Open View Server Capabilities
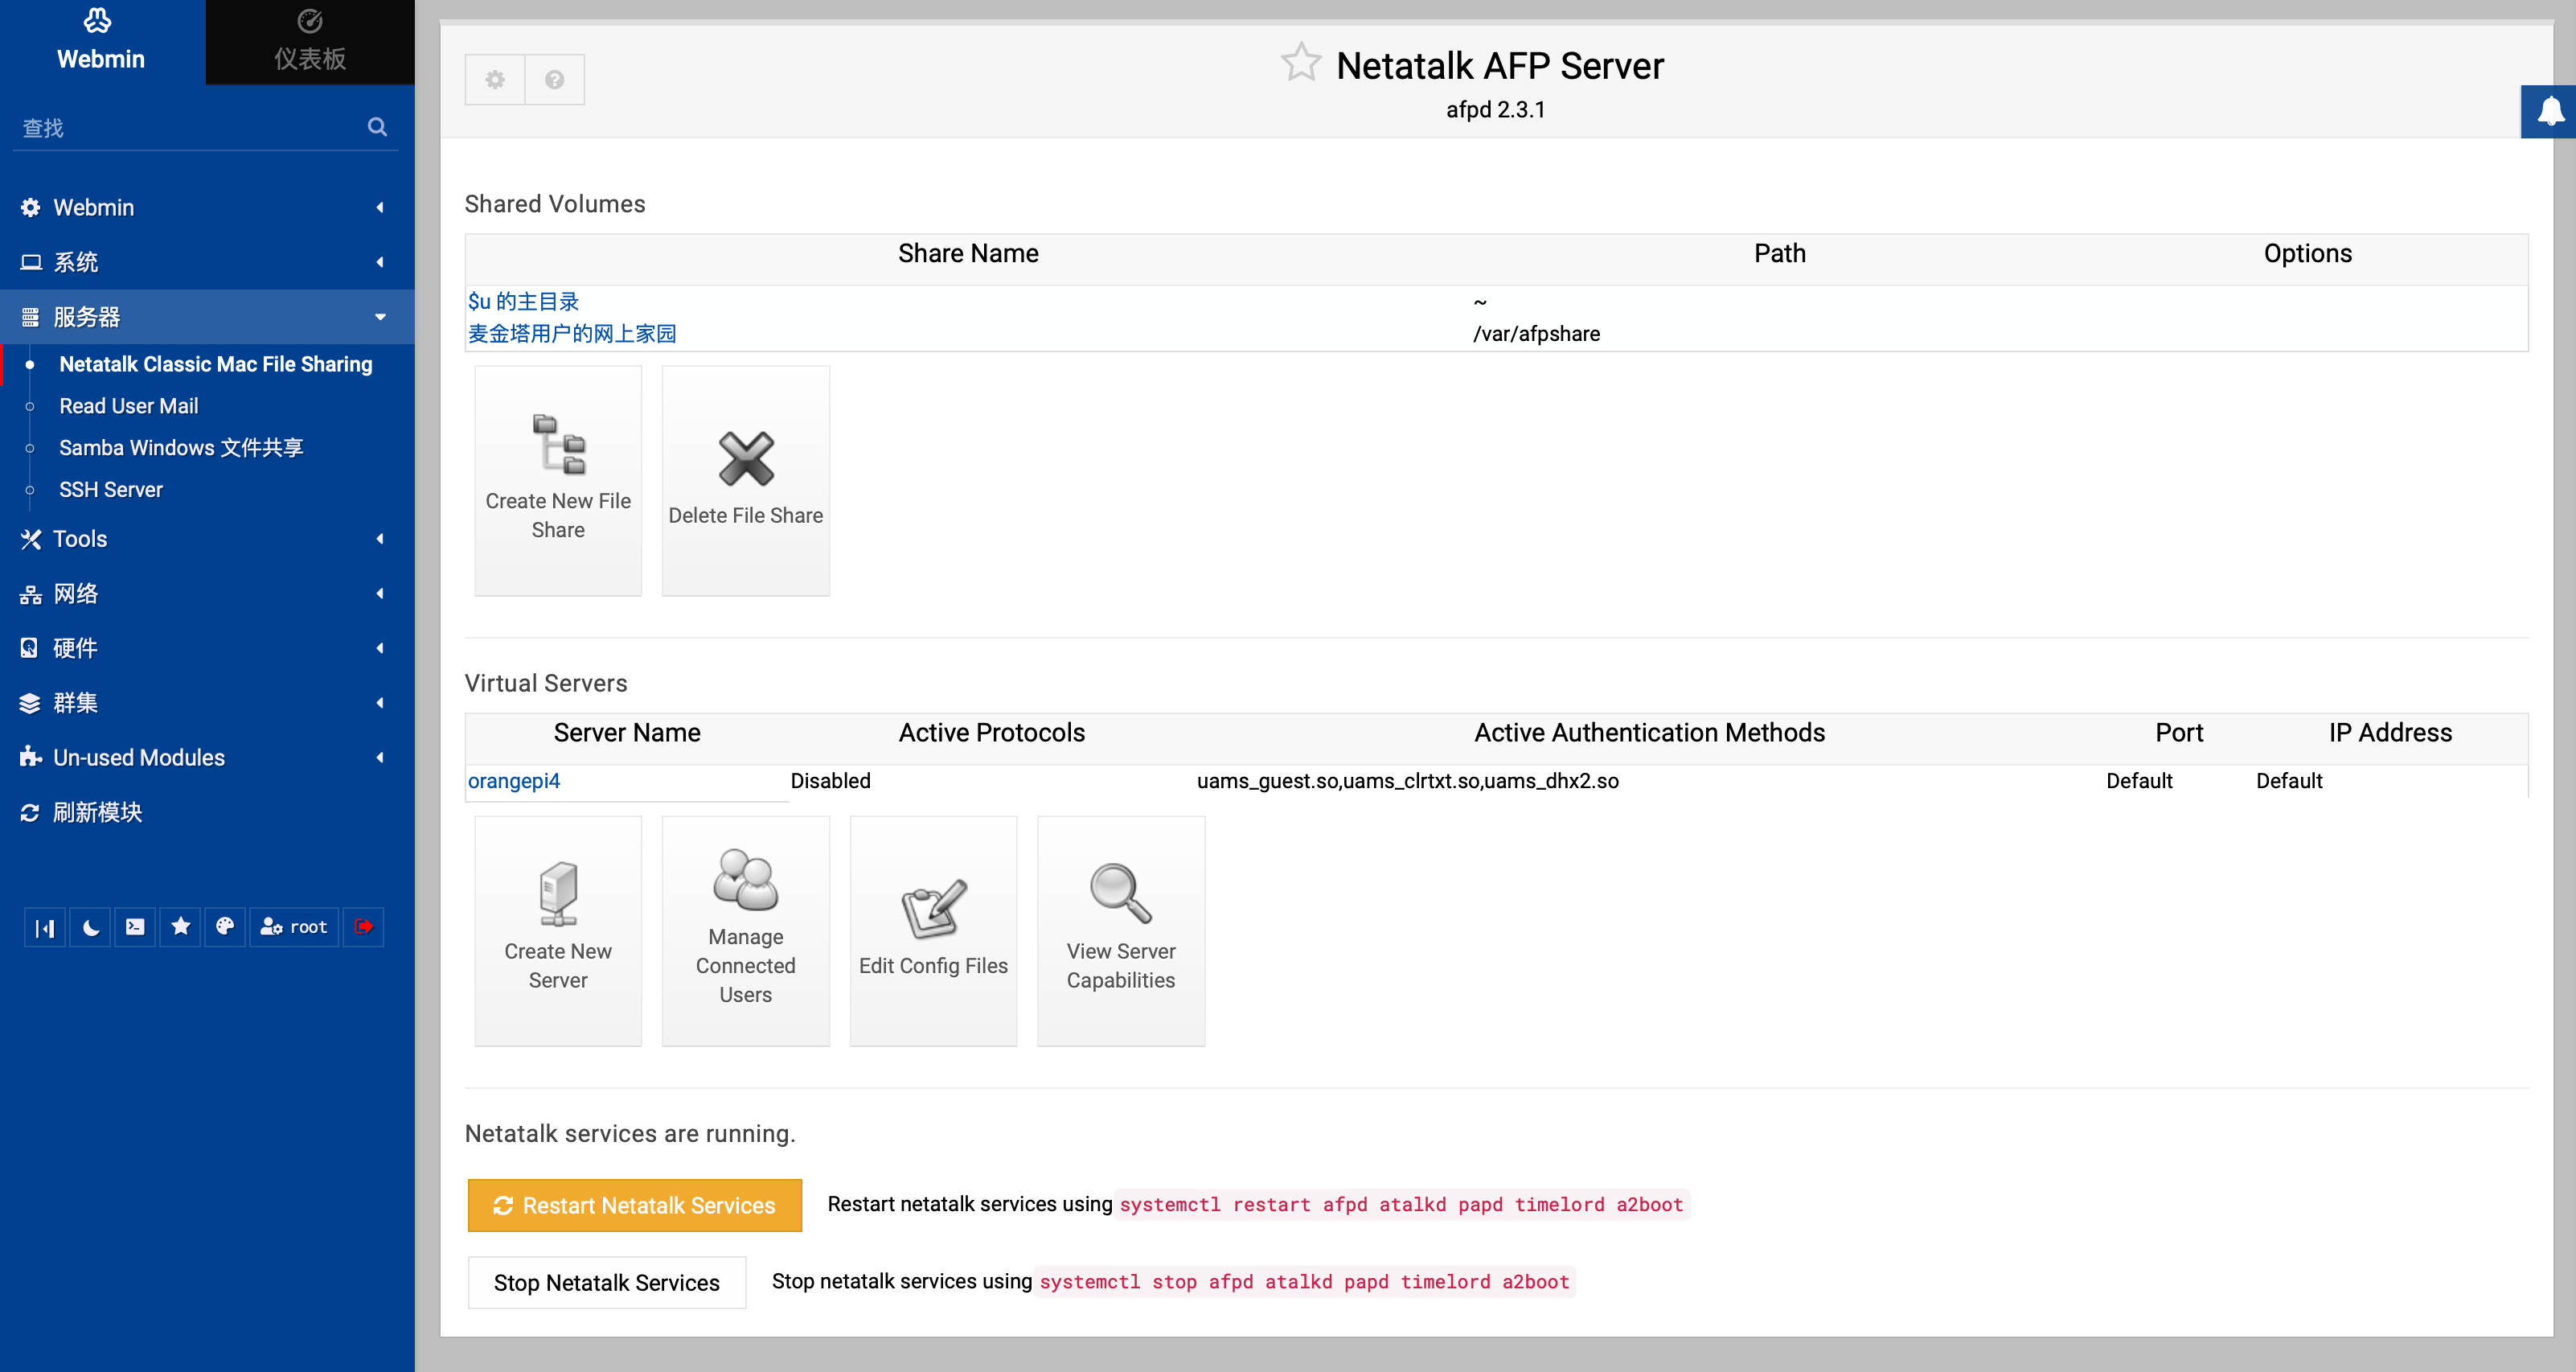Viewport: 2576px width, 1372px height. [1120, 930]
